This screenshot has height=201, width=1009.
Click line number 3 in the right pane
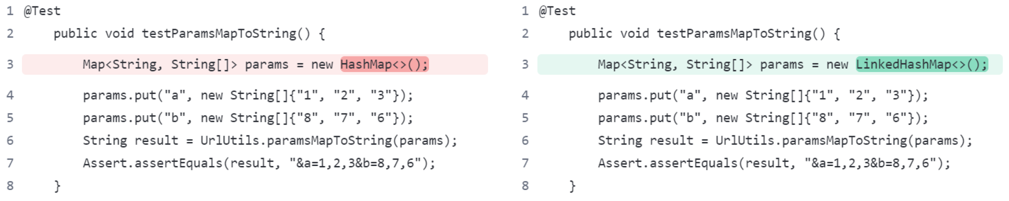pyautogui.click(x=525, y=64)
